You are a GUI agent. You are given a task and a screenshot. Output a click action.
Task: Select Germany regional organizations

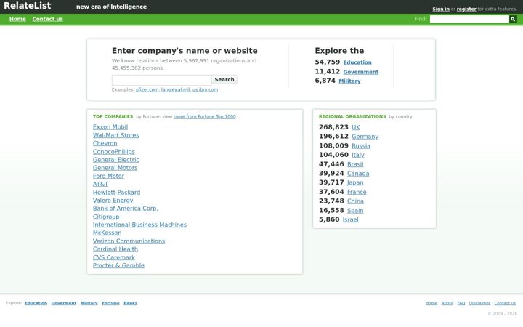pos(365,137)
